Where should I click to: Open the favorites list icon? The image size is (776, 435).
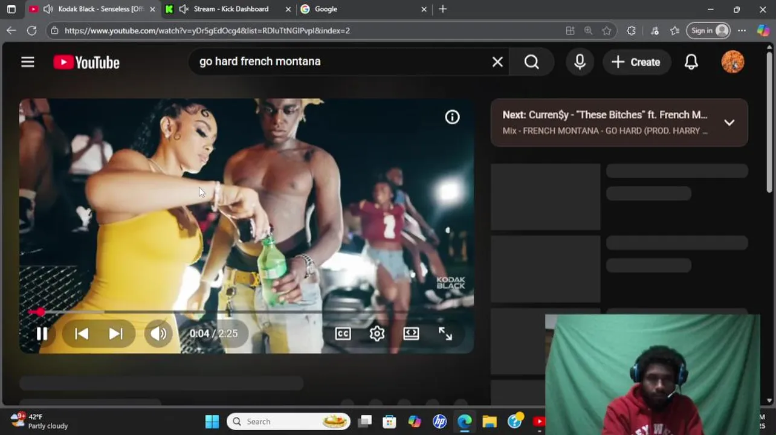pos(675,30)
